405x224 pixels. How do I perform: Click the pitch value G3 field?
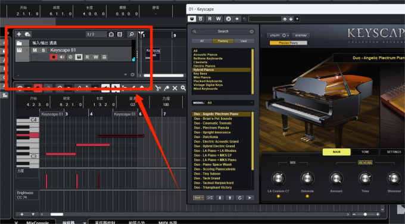click(133, 105)
